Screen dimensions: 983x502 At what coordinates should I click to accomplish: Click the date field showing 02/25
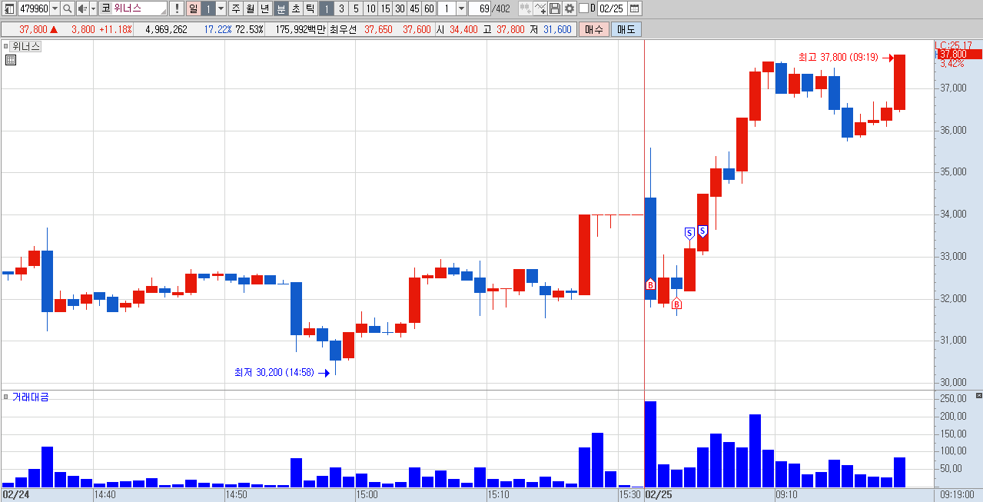pyautogui.click(x=612, y=8)
